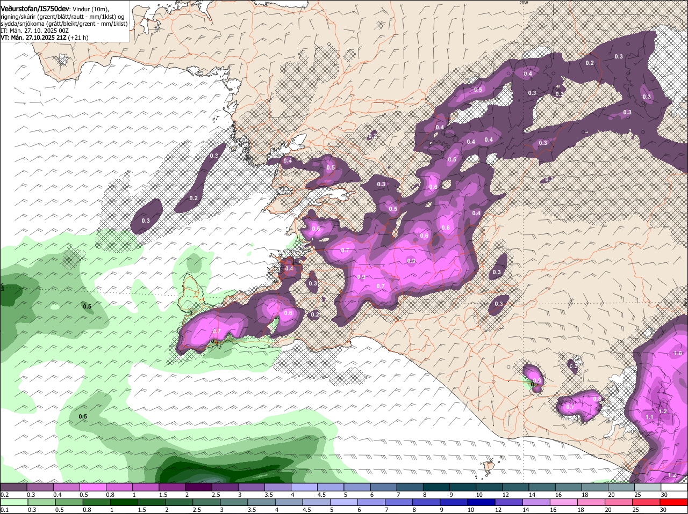Pick the 3–3.5 violet swatch, upper legend

251,487
